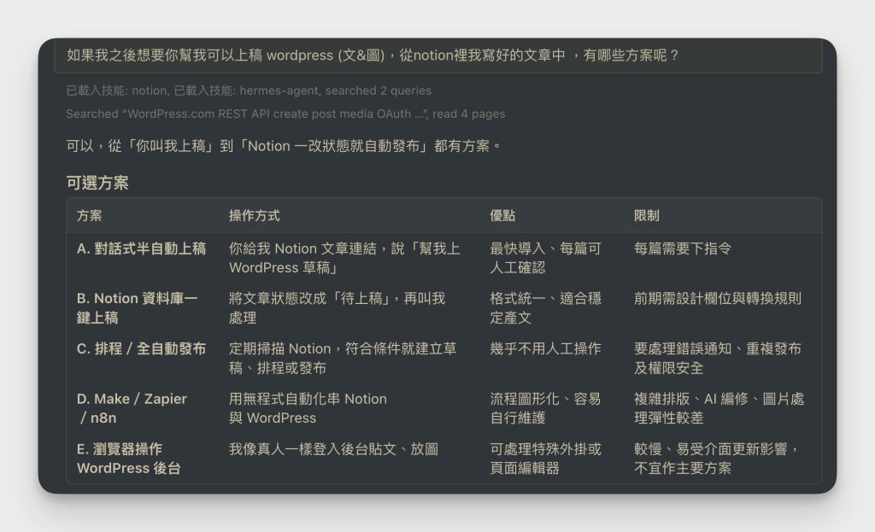Expand the 已載入技能 notion activity line

tap(249, 91)
